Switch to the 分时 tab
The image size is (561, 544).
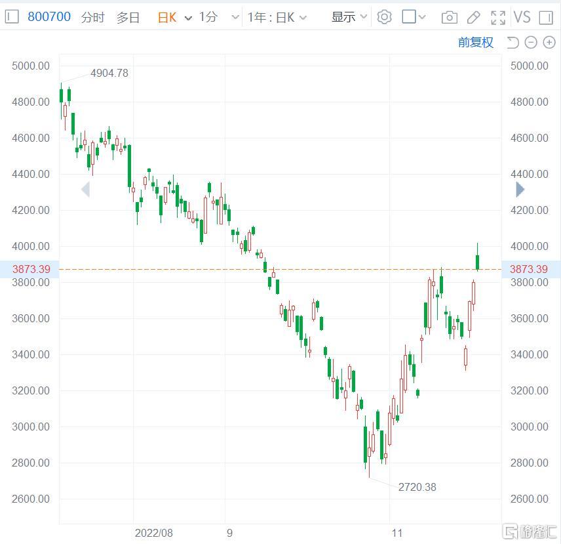coord(92,17)
